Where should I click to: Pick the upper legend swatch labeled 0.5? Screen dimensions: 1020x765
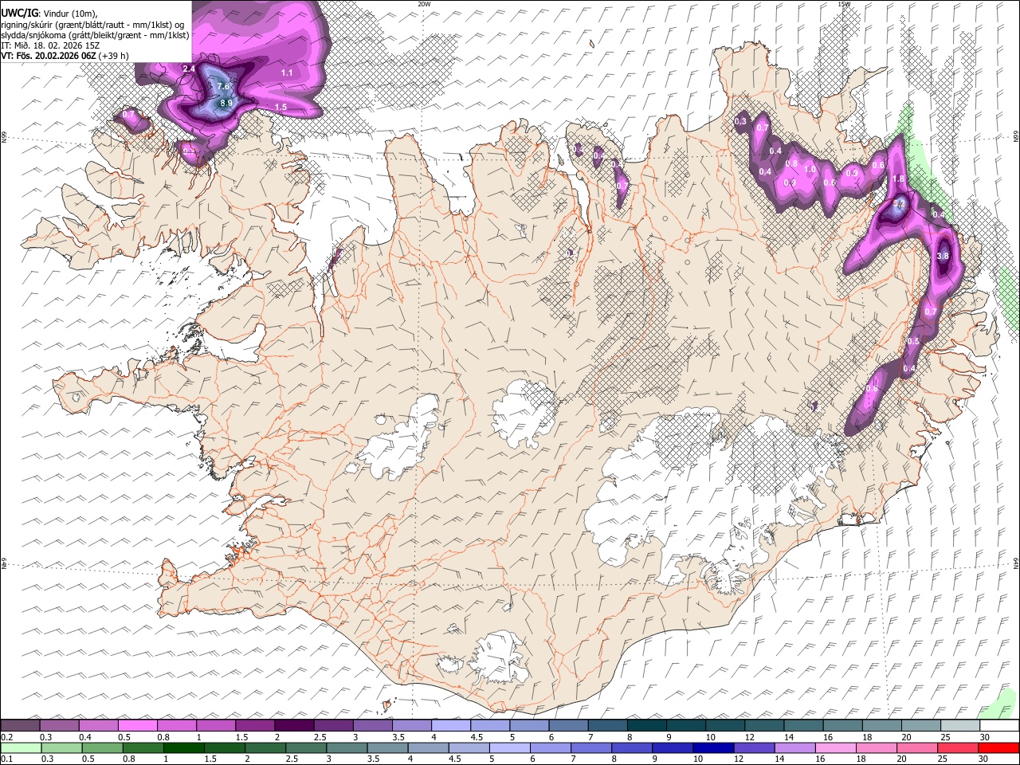(137, 726)
